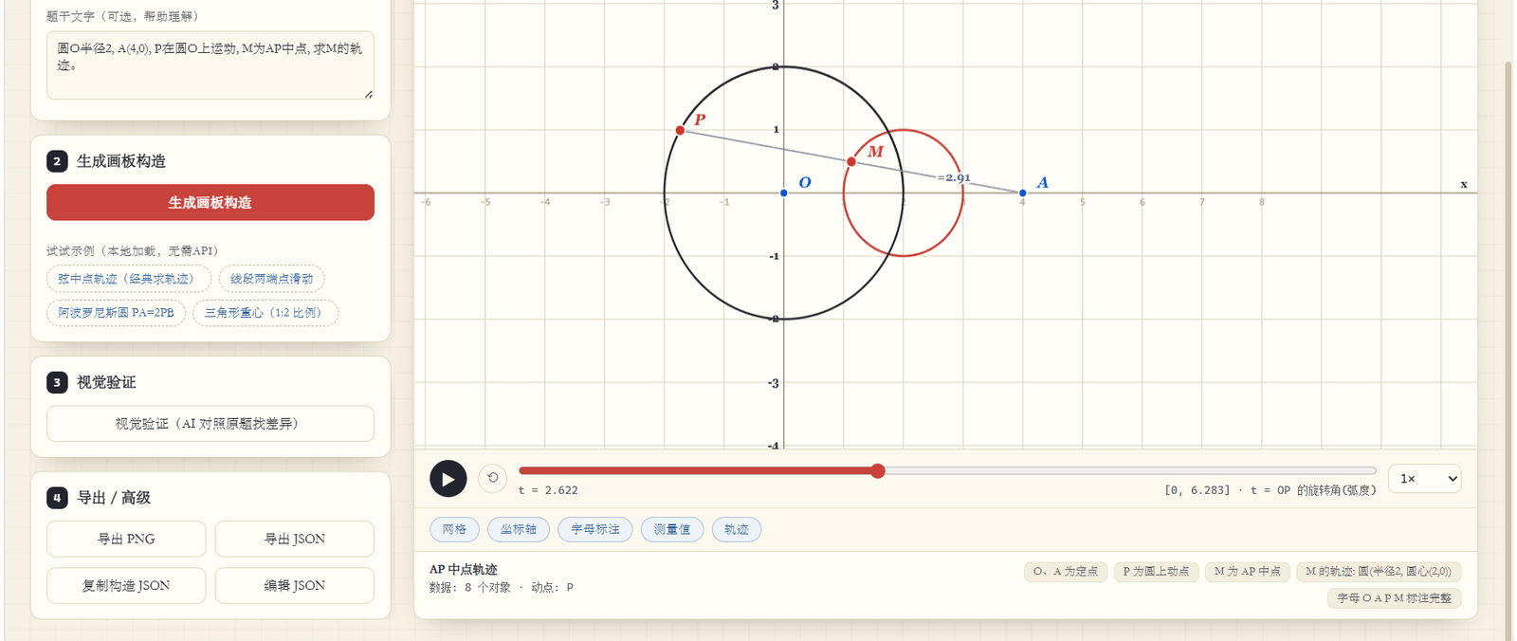The width and height of the screenshot is (1517, 641).
Task: Toggle 字母标注 letter labels
Action: pos(595,529)
